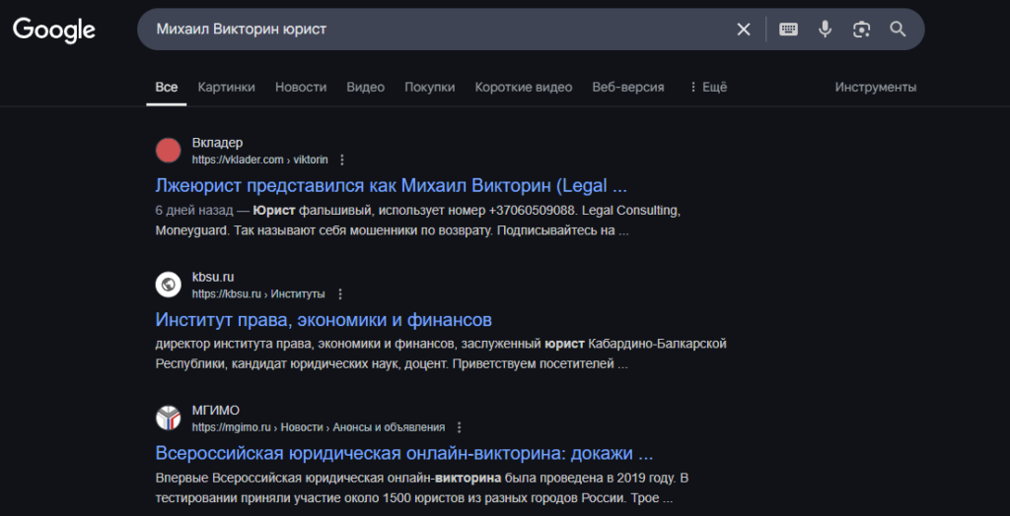
Task: Open the on-screen keyboard icon
Action: point(788,29)
